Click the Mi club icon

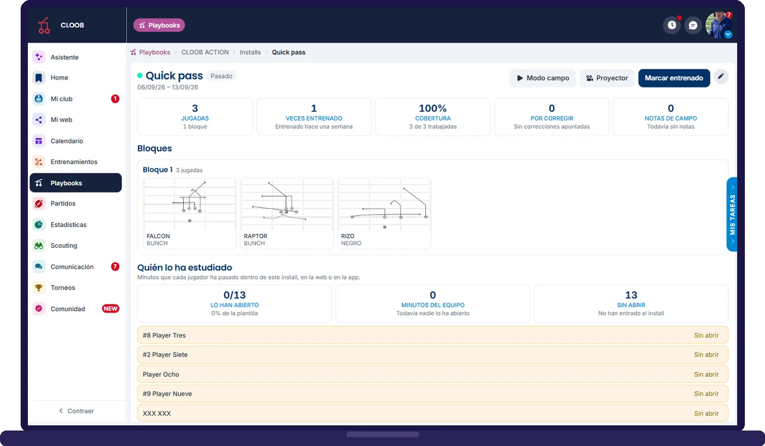[39, 99]
